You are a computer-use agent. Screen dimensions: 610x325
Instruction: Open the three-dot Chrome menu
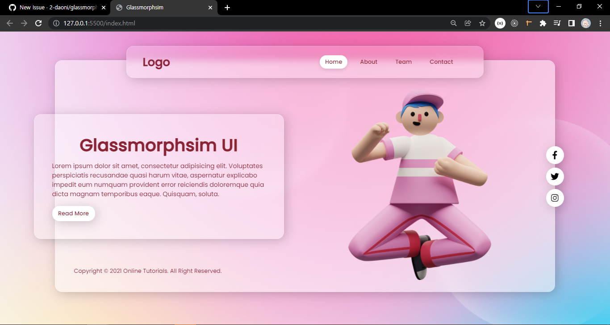tap(600, 23)
